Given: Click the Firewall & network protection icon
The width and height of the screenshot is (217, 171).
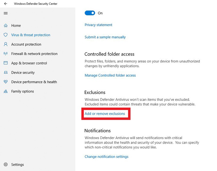Looking at the screenshot, I should pyautogui.click(x=5, y=54).
